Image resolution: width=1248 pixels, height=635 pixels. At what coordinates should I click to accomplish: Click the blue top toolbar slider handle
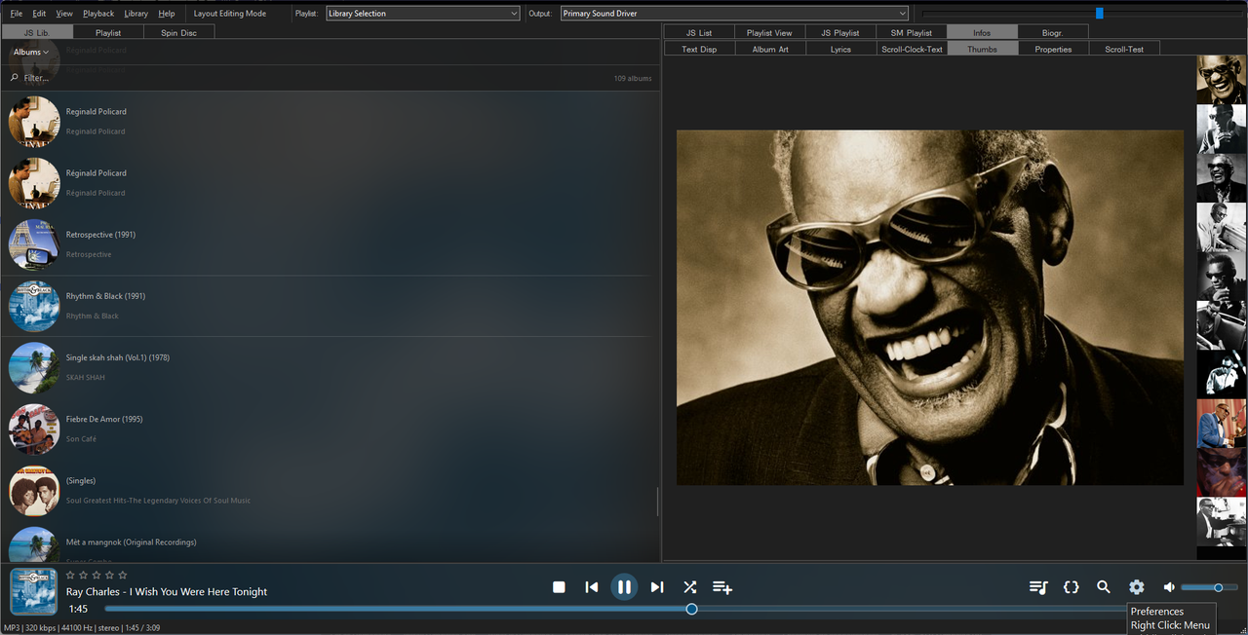[x=1100, y=14]
